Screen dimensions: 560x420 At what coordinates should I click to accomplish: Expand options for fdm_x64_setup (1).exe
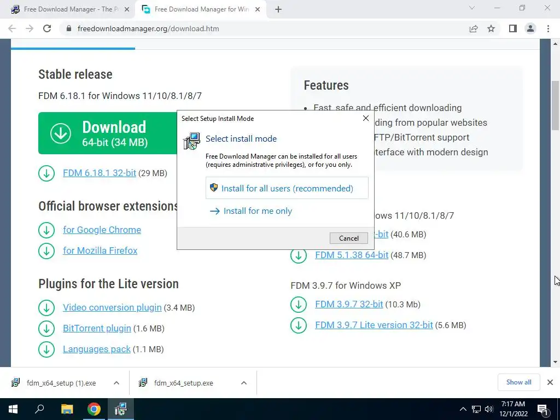point(116,383)
